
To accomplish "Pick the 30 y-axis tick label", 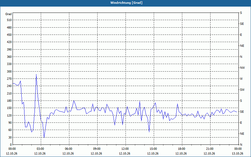I will [10, 137].
